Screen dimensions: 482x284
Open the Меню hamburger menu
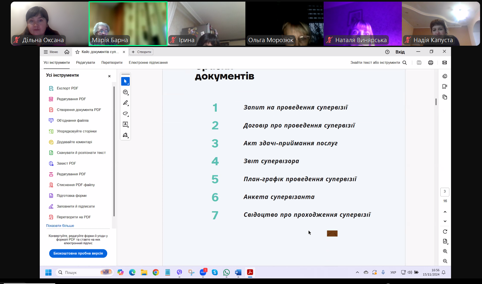click(x=51, y=52)
